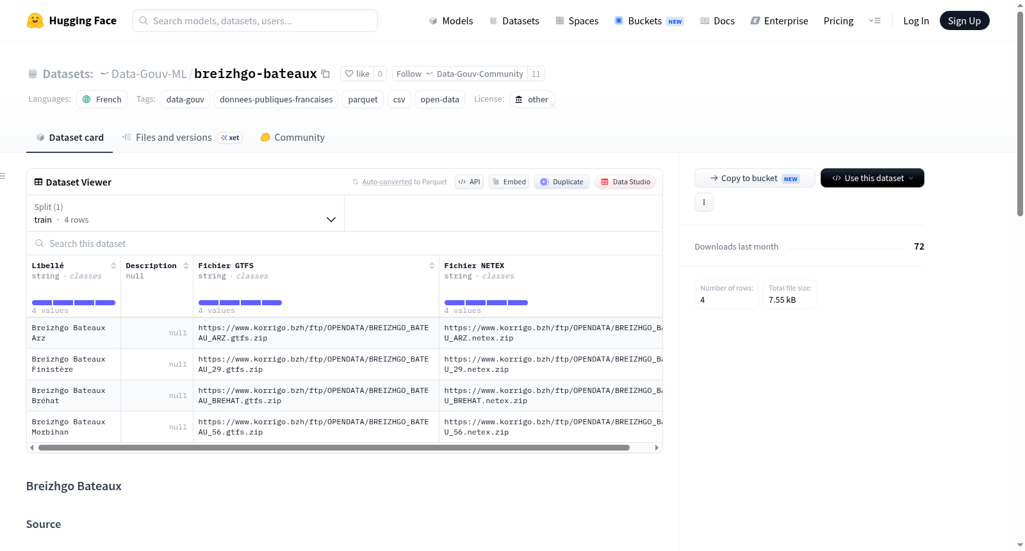Switch to Files and versions tab
1025x551 pixels.
coord(181,138)
